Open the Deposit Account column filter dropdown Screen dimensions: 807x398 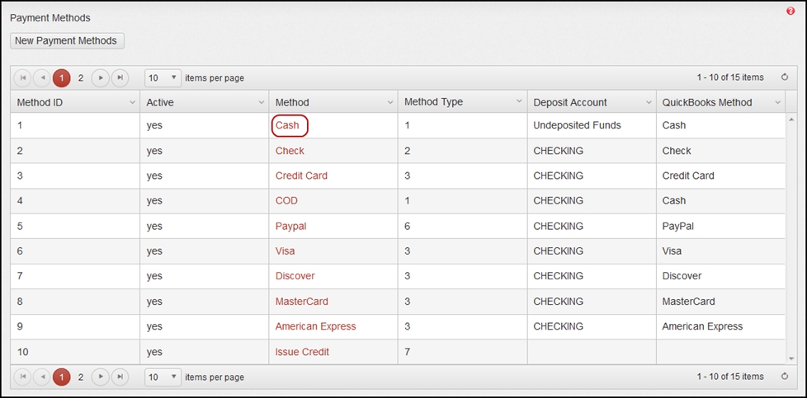tap(649, 102)
